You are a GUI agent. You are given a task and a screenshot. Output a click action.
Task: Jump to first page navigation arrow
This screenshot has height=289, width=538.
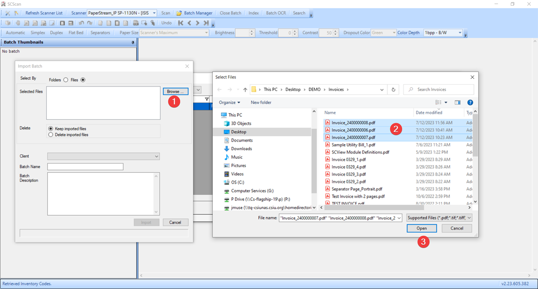(x=181, y=23)
